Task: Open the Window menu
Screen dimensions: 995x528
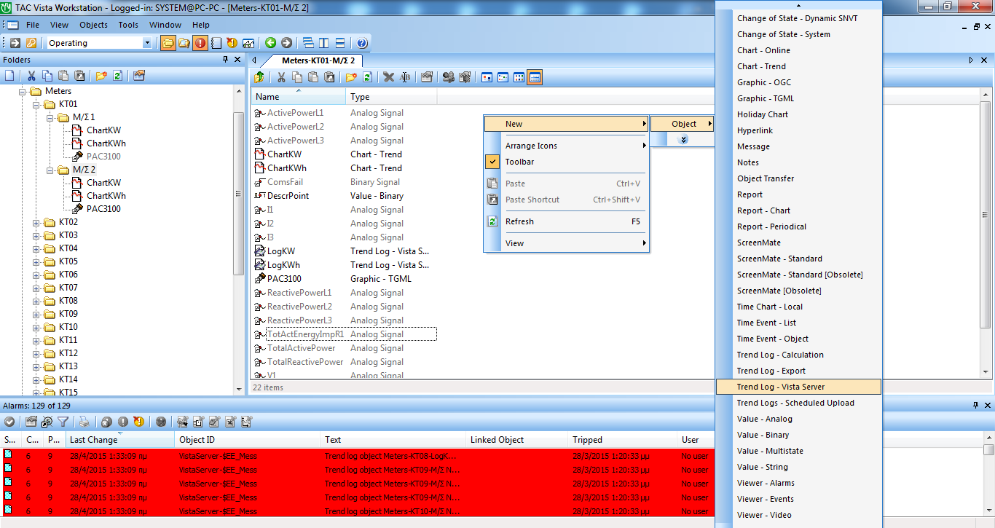Action: [x=165, y=25]
